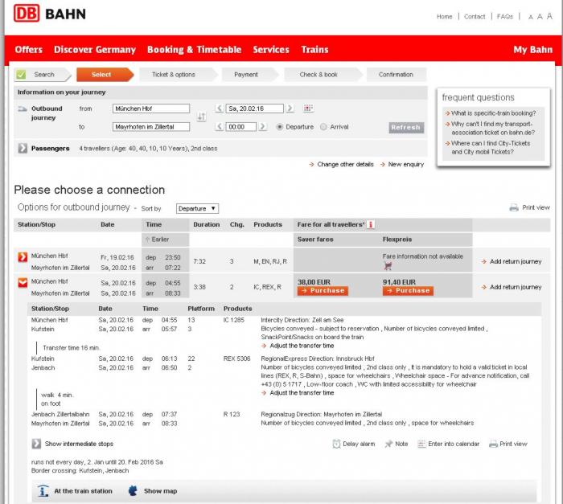Open the Home link
Screen dimensions: 563x504
444,17
